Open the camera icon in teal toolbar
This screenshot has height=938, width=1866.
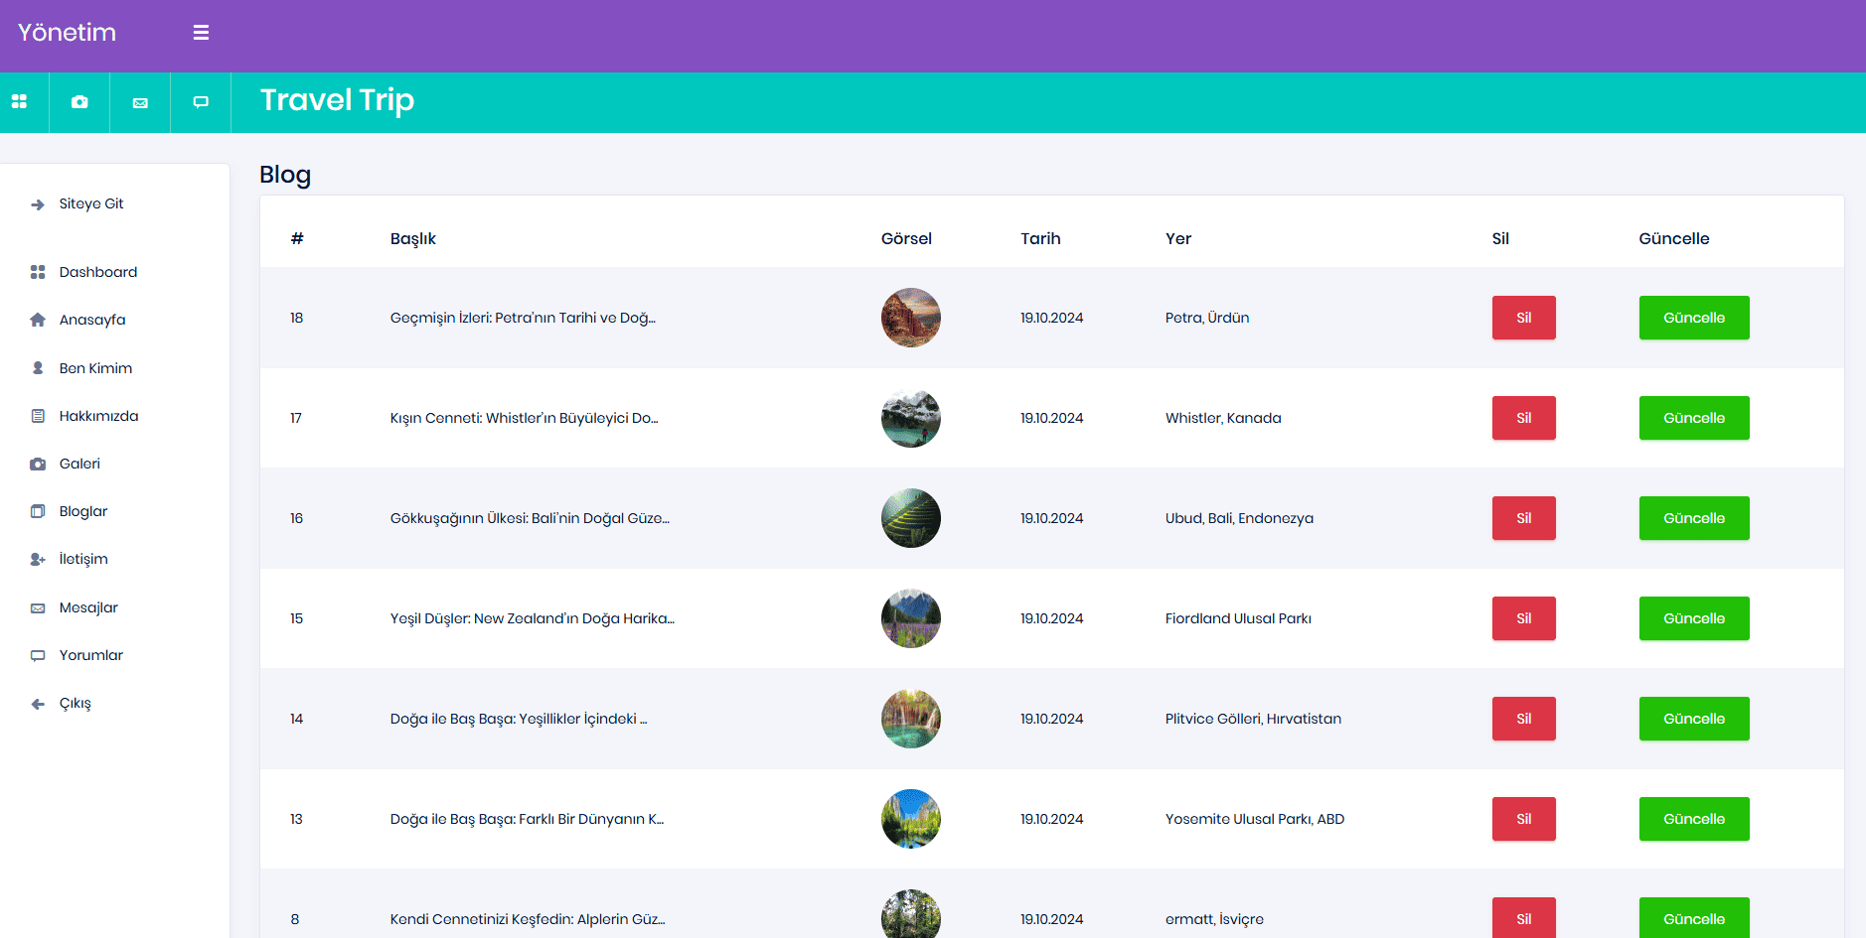[x=79, y=102]
